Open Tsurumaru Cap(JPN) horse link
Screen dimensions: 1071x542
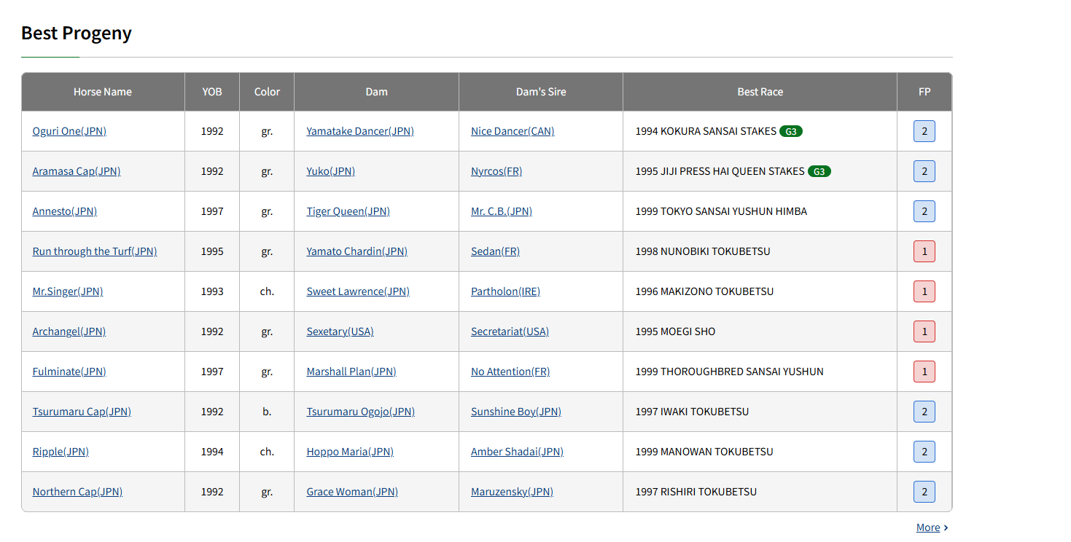coord(82,412)
